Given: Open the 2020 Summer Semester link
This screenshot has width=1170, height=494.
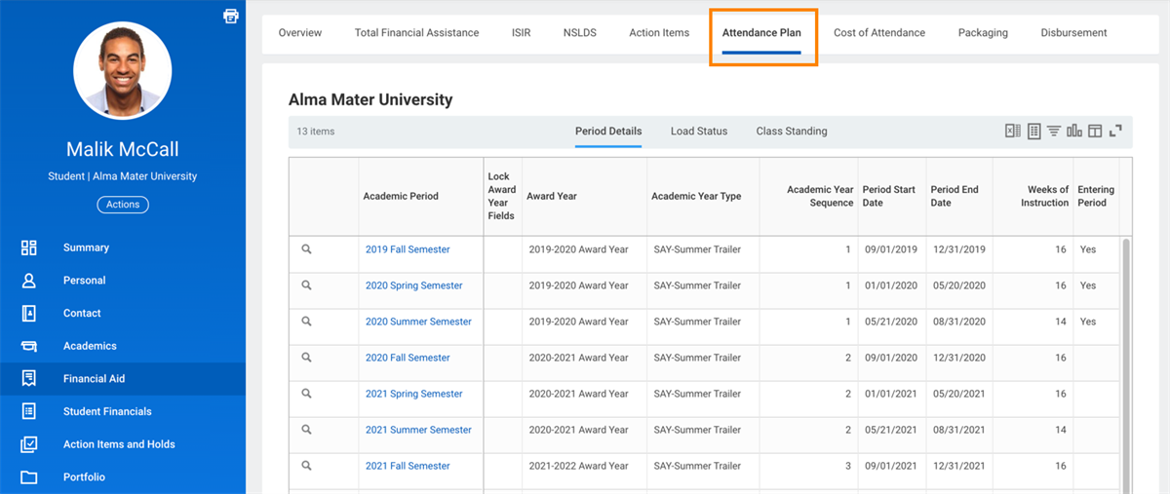Looking at the screenshot, I should coord(418,322).
